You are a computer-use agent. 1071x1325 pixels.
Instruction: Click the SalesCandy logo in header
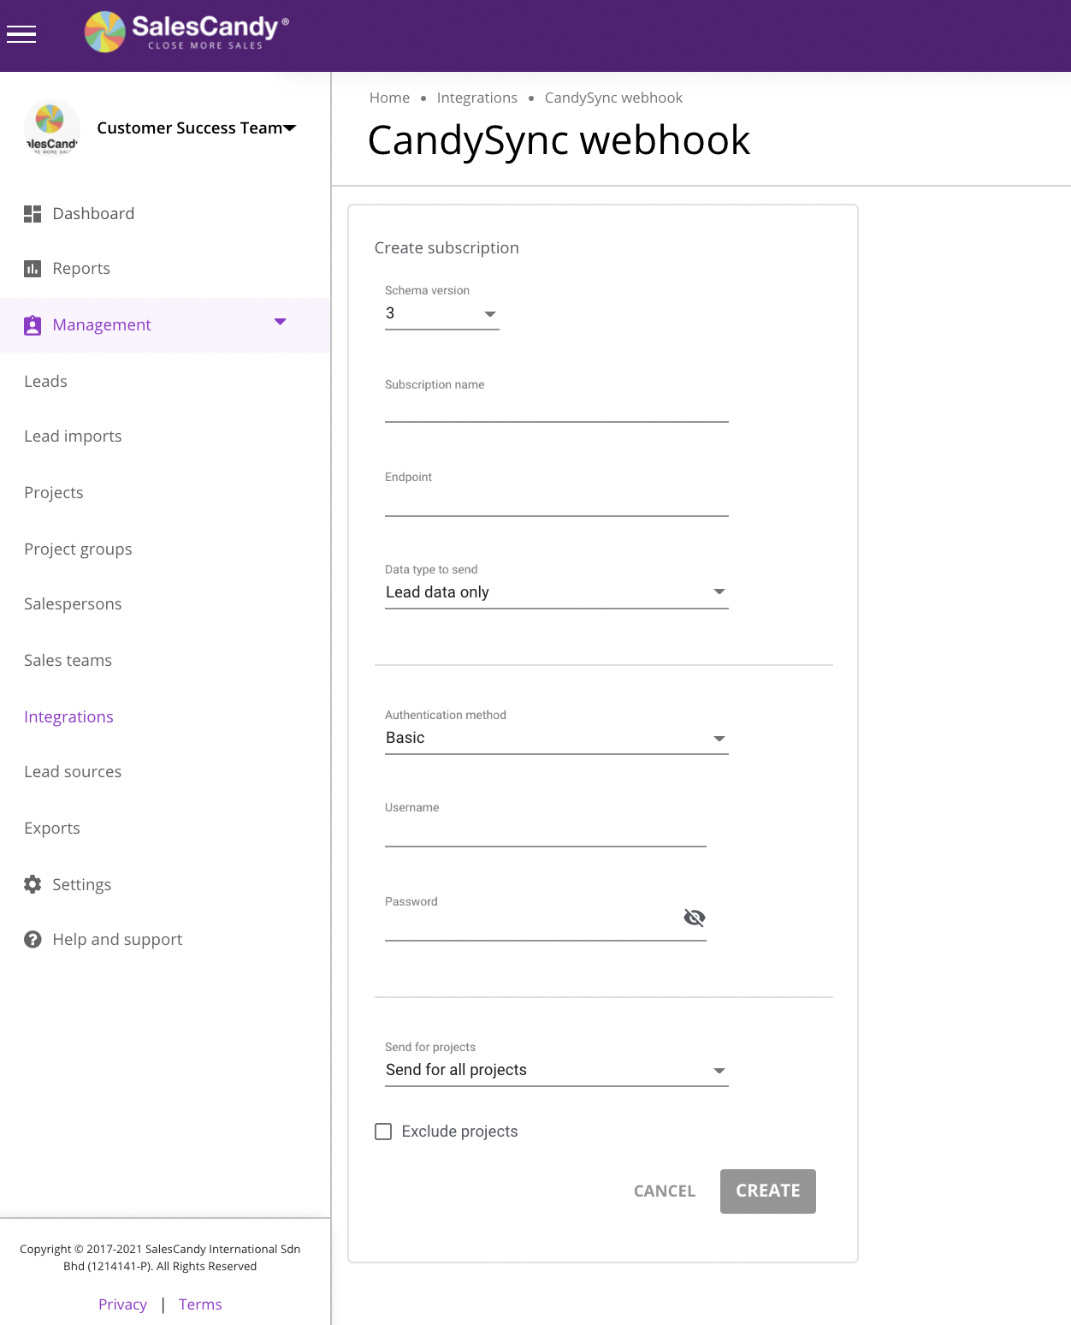click(x=186, y=33)
